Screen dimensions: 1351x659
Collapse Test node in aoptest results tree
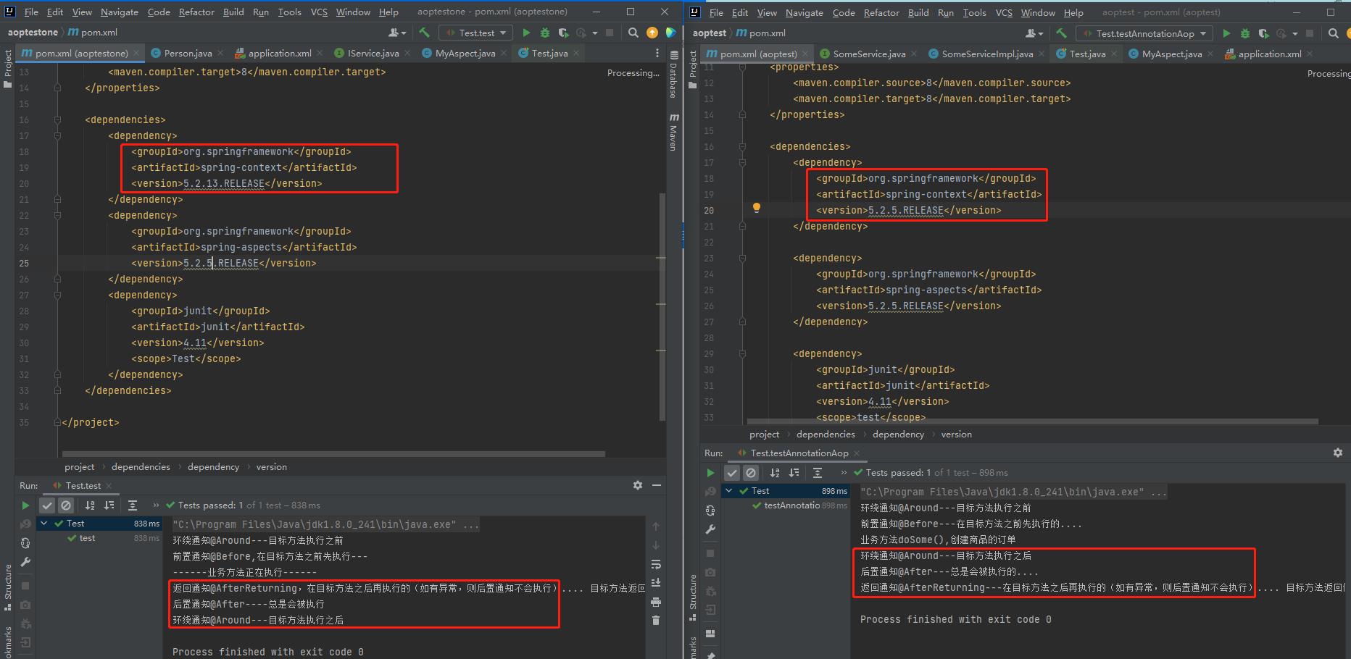pos(729,491)
